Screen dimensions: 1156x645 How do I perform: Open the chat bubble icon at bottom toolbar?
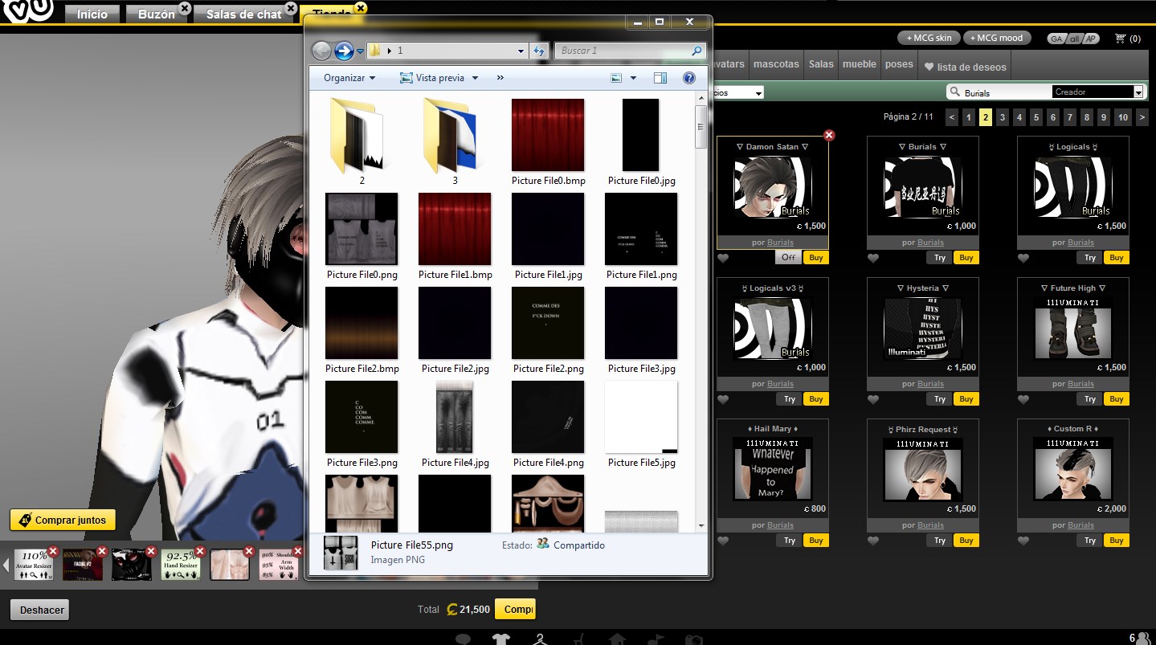(x=463, y=637)
